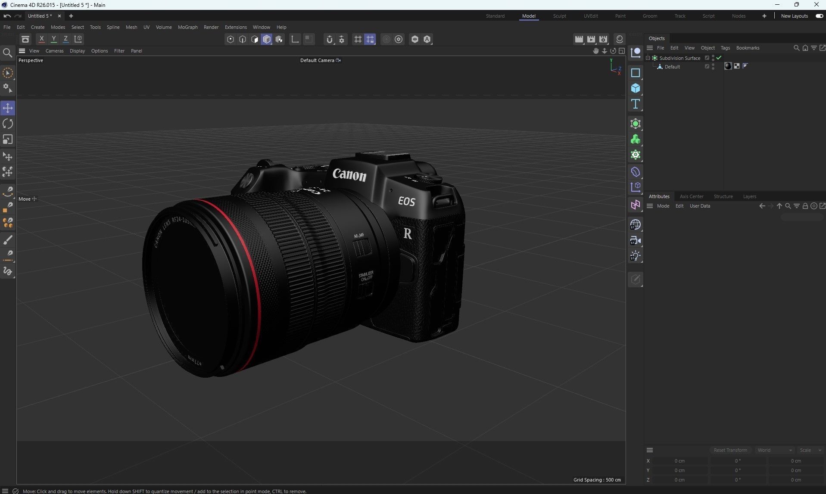Open Attributes panel hamburger menu
826x494 pixels.
pos(650,206)
